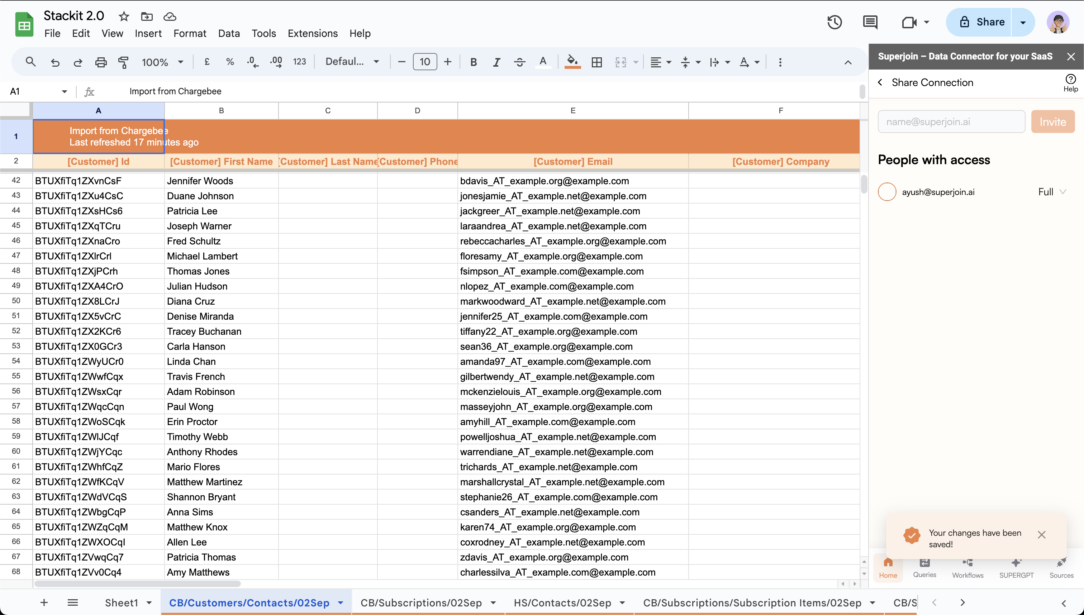Add a new sheet with plus button
This screenshot has width=1084, height=615.
click(x=44, y=603)
